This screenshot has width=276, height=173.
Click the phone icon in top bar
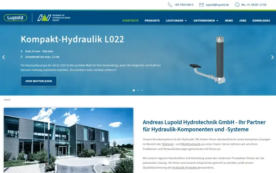[170, 5]
